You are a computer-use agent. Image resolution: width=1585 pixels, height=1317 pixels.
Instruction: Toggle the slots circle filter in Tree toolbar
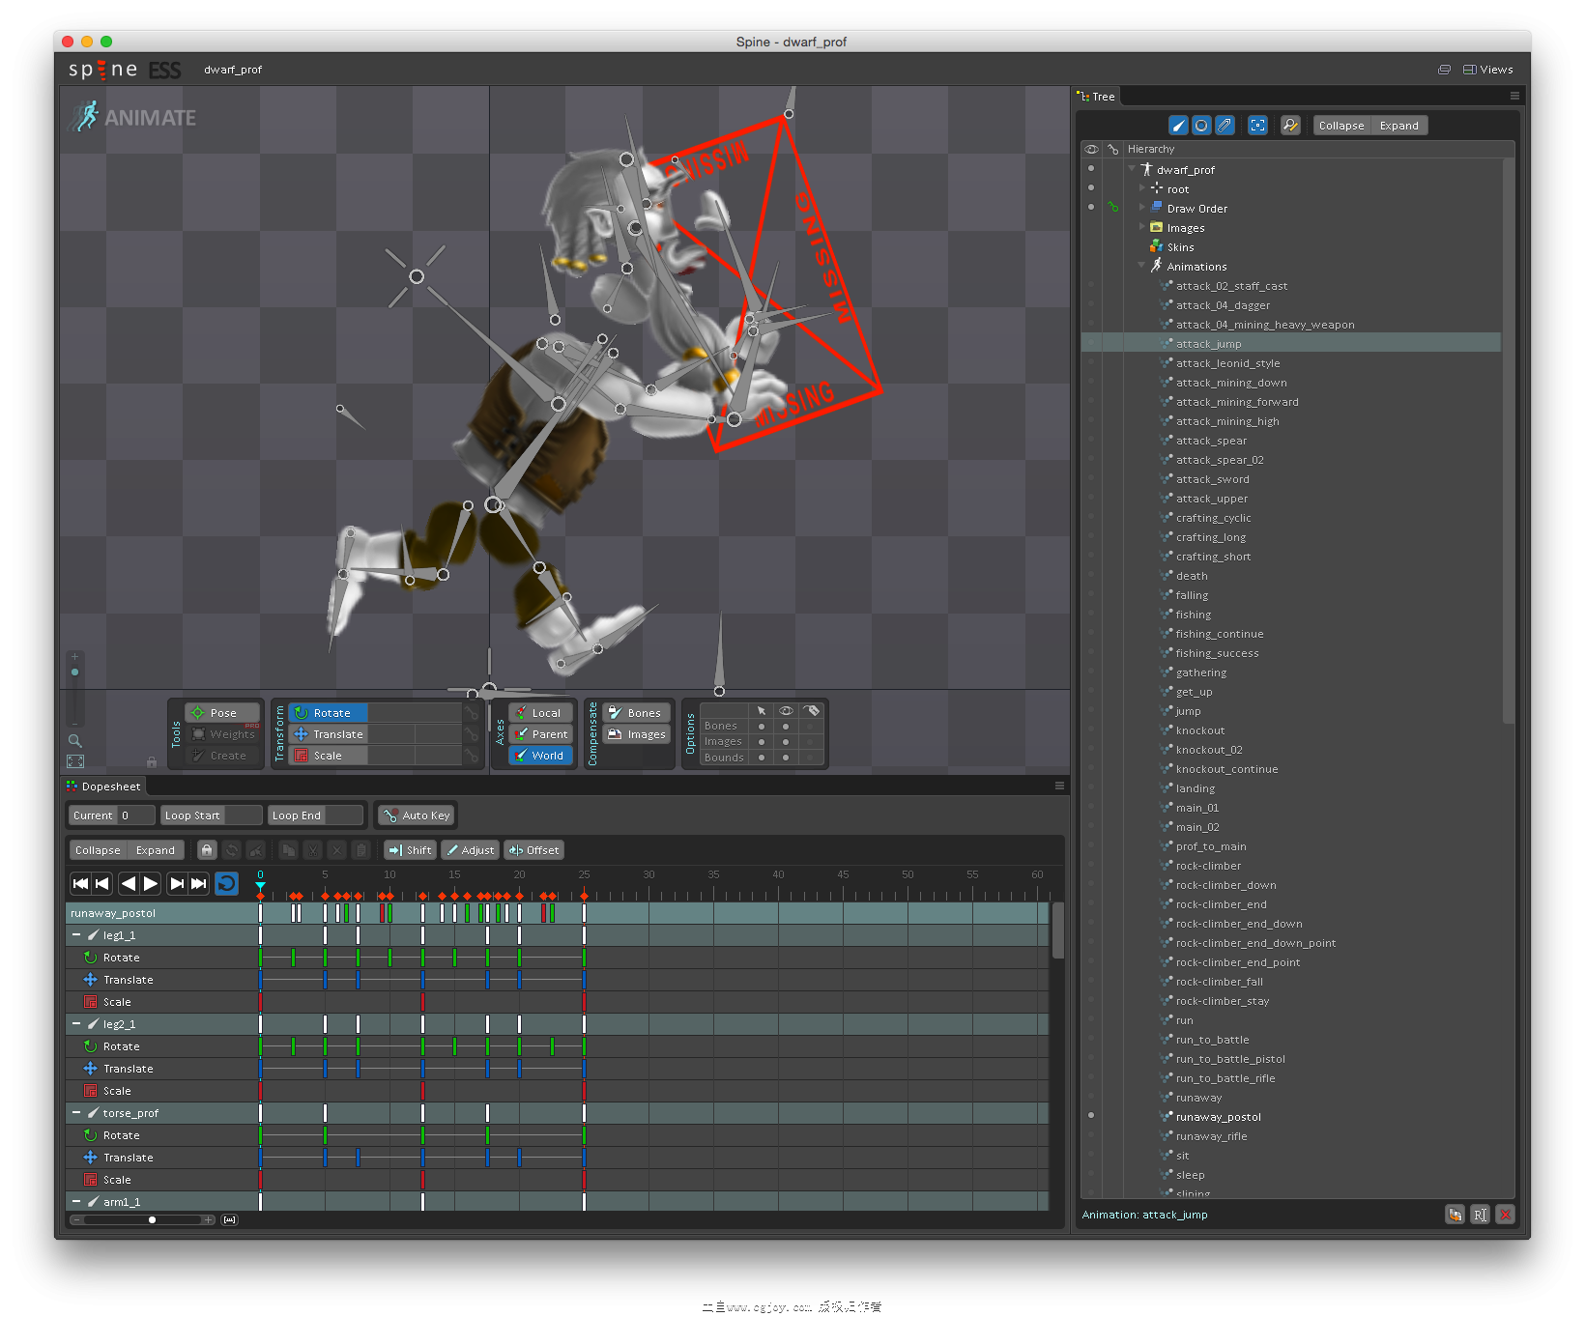(x=1201, y=126)
